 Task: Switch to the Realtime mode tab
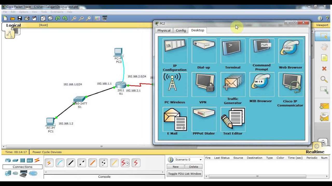[x=315, y=152]
